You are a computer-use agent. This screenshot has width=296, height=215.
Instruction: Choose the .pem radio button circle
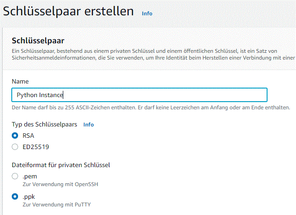pyautogui.click(x=15, y=176)
